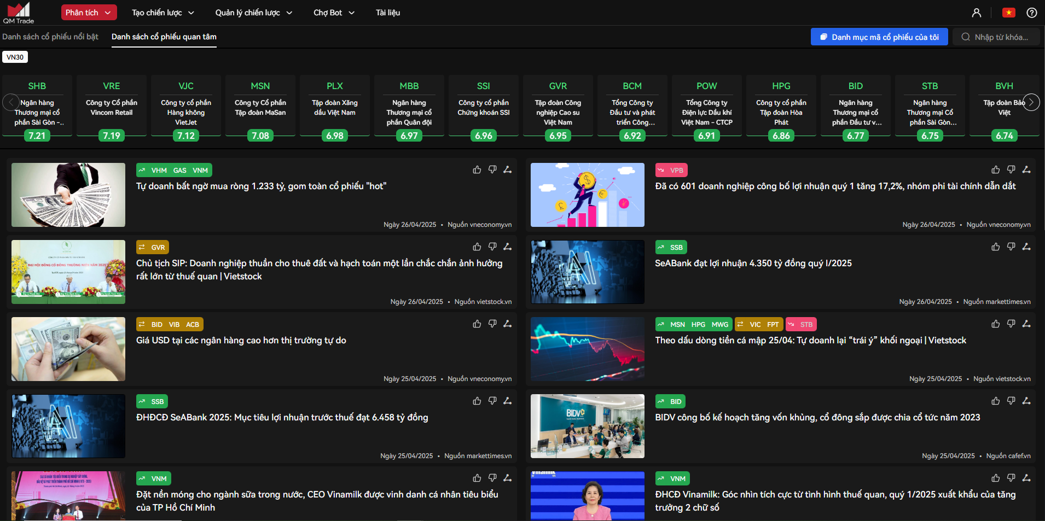The image size is (1045, 521).
Task: Click the GAS ticker tag
Action: coord(180,171)
